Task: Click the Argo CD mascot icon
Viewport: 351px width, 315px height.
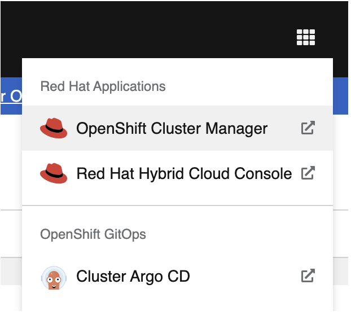Action: click(x=54, y=278)
